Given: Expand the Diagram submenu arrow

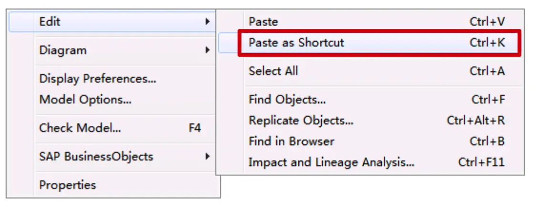Looking at the screenshot, I should coord(208,50).
